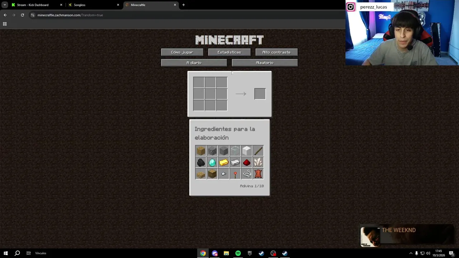The image size is (459, 258).
Task: Open the network tray icon
Action: [422, 253]
